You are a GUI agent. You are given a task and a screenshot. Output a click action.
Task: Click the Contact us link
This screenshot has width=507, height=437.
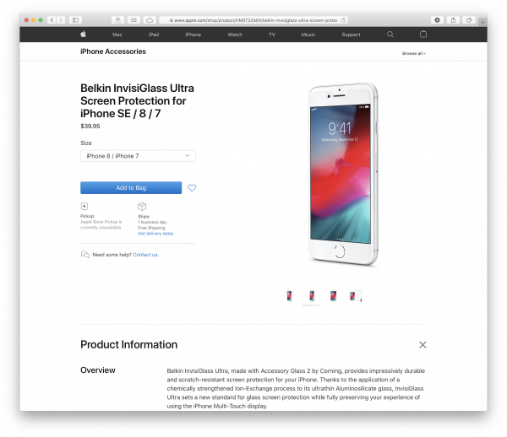pyautogui.click(x=146, y=255)
